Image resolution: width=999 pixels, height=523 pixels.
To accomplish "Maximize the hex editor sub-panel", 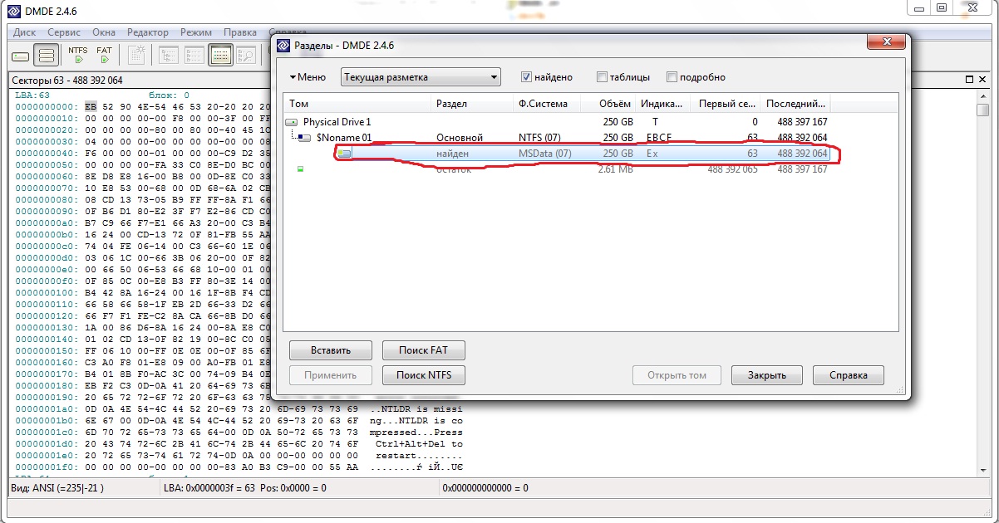I will click(970, 80).
